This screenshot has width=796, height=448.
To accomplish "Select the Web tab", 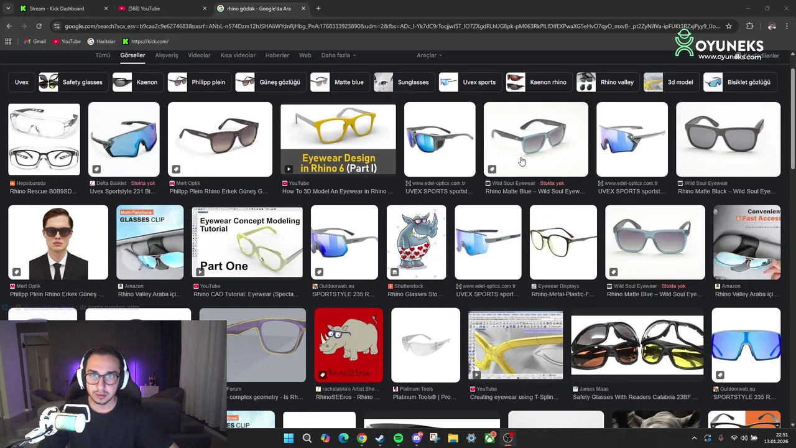I will 305,55.
